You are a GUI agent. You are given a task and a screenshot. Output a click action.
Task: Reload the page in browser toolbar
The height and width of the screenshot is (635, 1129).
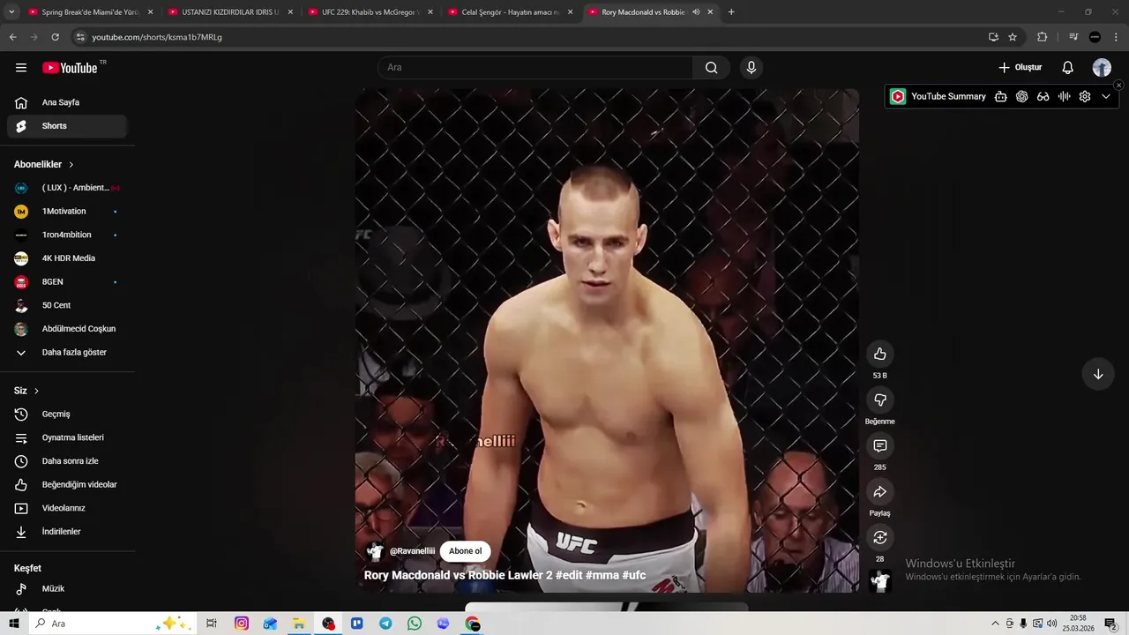tap(55, 37)
